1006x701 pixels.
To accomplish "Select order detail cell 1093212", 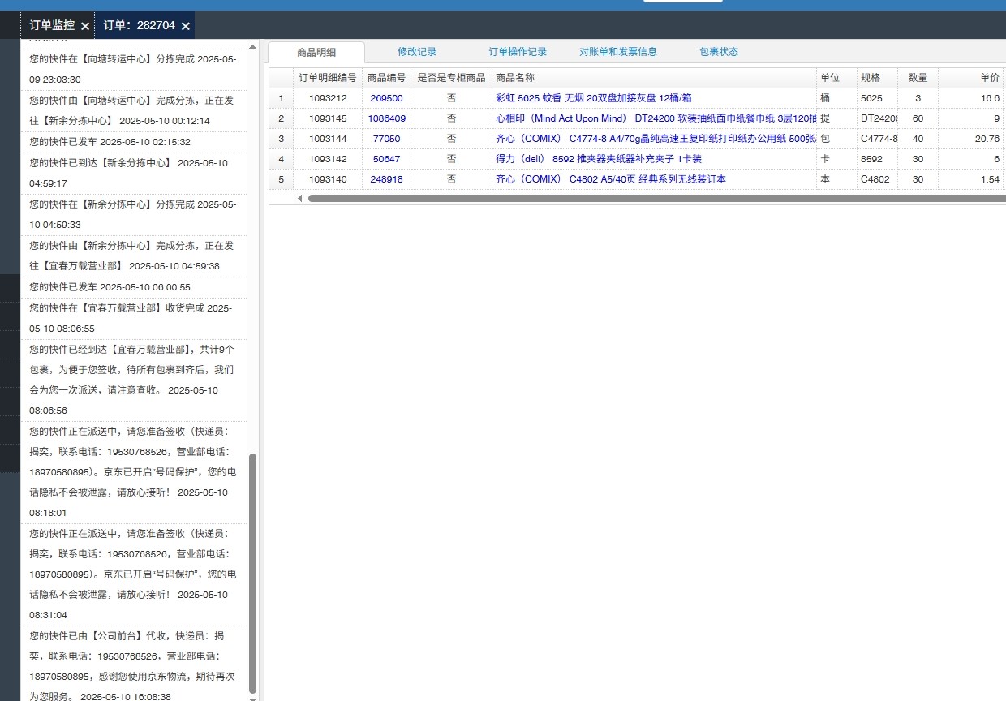I will pyautogui.click(x=328, y=98).
